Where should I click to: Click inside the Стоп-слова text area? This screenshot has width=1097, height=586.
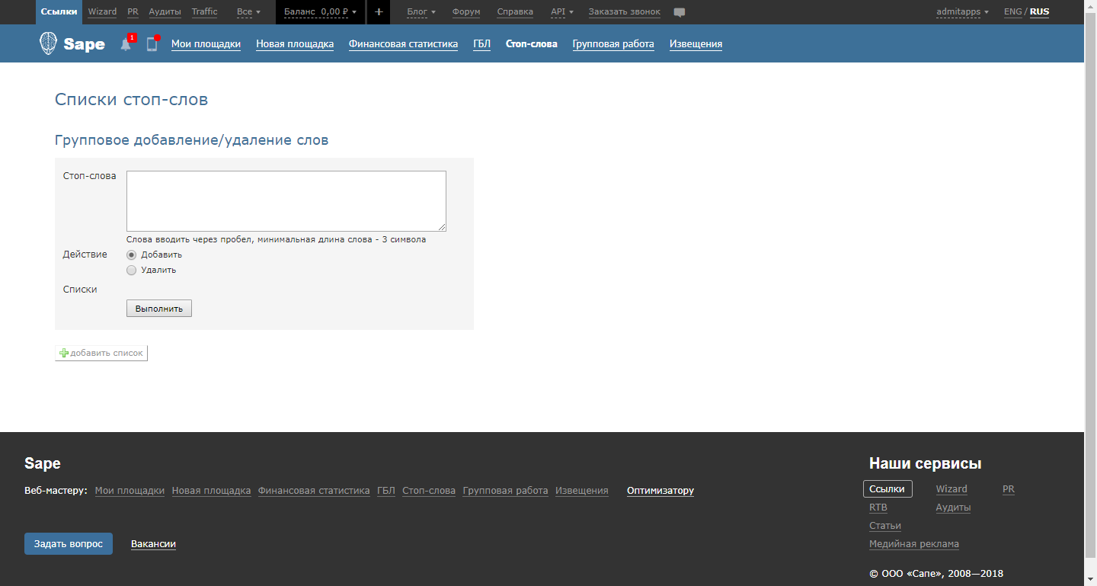point(286,201)
